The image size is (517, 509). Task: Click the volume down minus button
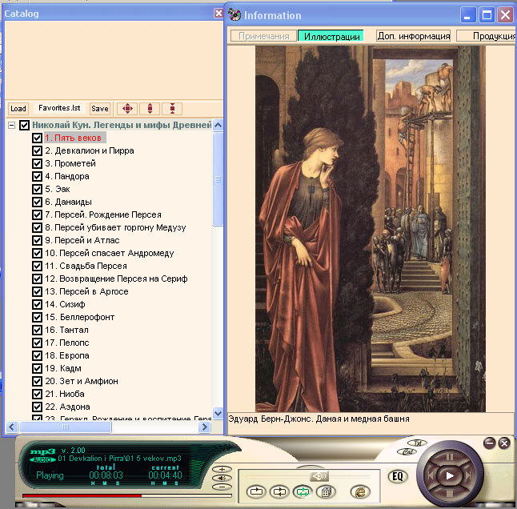(x=223, y=486)
